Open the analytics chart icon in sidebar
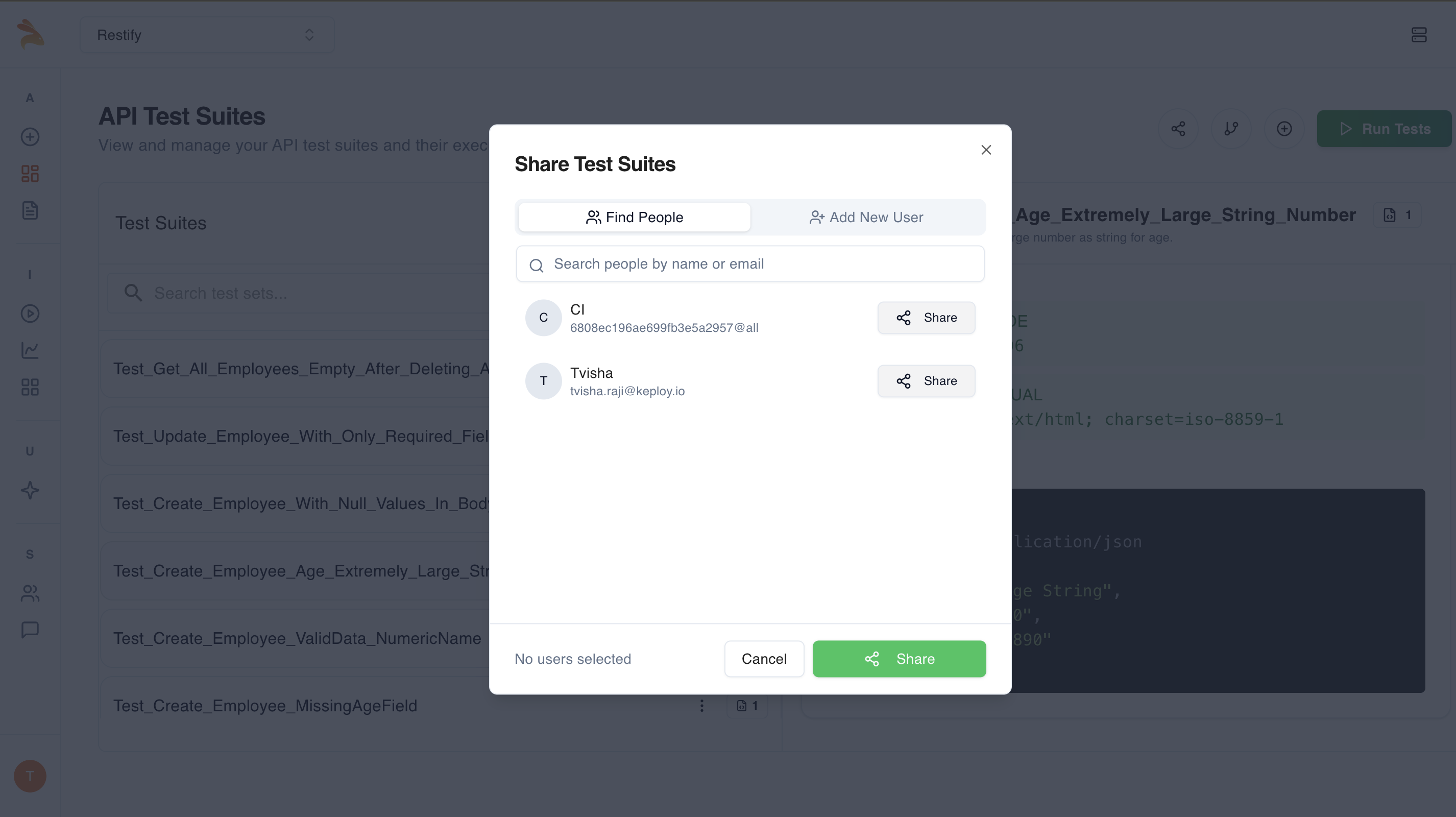This screenshot has height=817, width=1456. point(30,351)
